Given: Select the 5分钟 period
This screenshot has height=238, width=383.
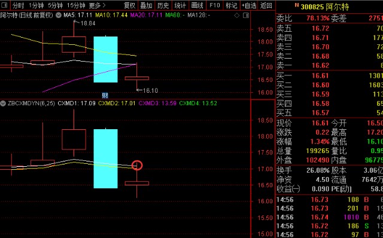Looking at the screenshot, I should pyautogui.click(x=55, y=5).
